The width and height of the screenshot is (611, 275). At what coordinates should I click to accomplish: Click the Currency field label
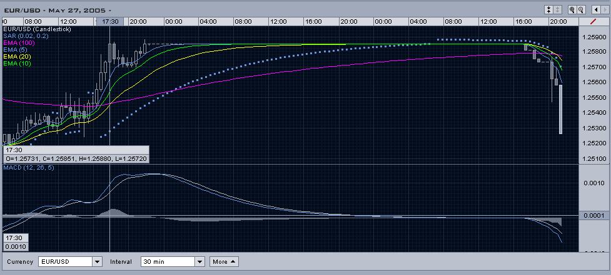pyautogui.click(x=20, y=262)
